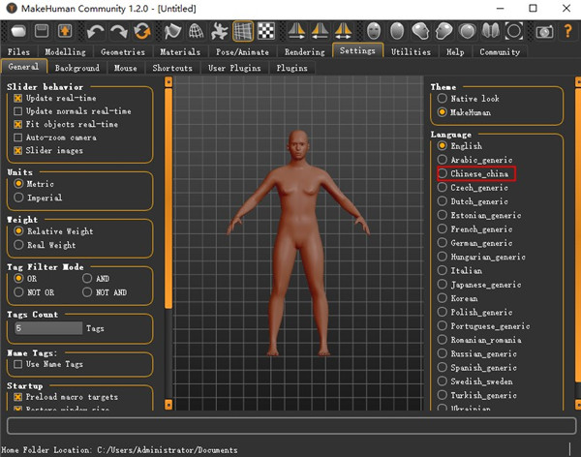This screenshot has width=581, height=457.
Task: Click the save file icon in toolbar
Action: click(x=42, y=32)
